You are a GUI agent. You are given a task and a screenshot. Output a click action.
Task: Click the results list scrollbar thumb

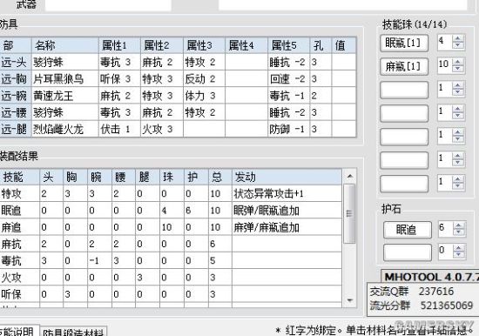(350, 213)
